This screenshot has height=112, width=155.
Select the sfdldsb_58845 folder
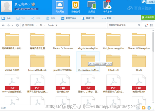(x=12, y=63)
